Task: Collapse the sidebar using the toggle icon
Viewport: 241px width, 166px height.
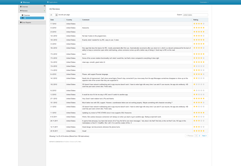Action: (x=44, y=6)
